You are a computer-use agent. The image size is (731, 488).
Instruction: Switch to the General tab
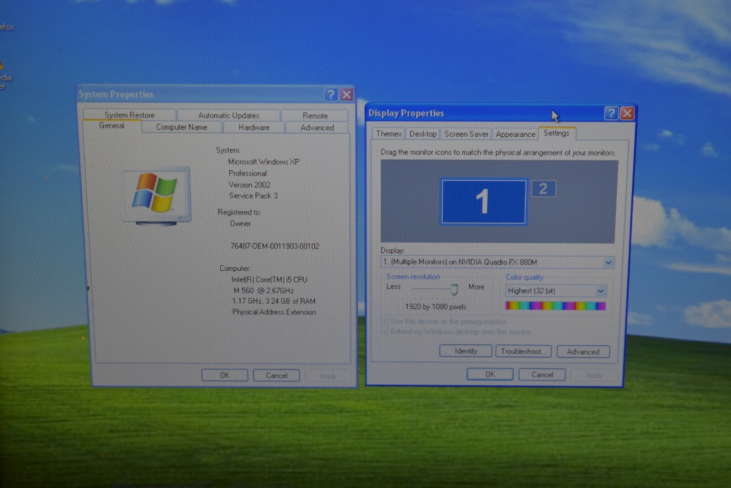tap(111, 126)
